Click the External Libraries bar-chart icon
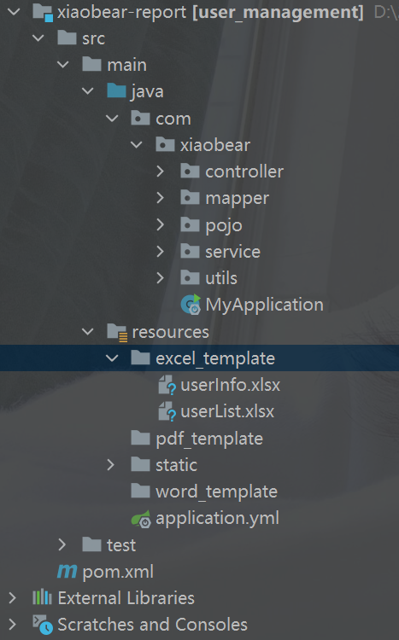The width and height of the screenshot is (399, 640). click(x=42, y=598)
